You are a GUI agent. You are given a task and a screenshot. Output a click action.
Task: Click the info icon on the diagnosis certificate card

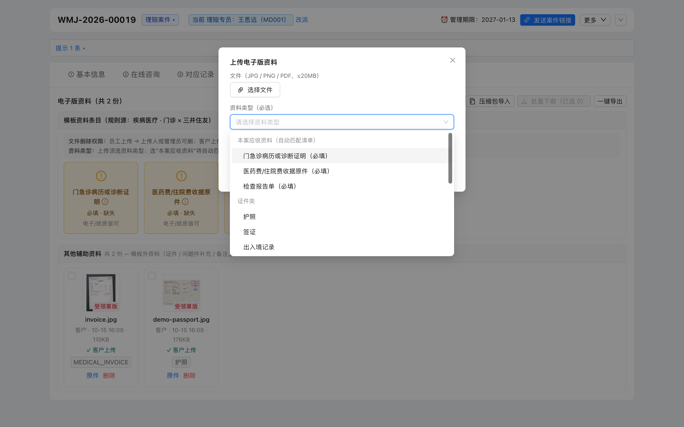(105, 202)
